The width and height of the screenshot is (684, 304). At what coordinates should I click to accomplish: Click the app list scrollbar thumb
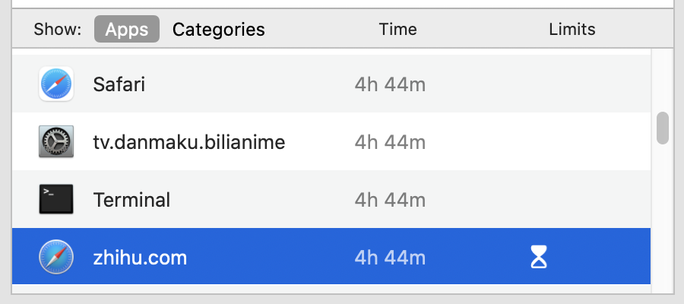pyautogui.click(x=663, y=128)
